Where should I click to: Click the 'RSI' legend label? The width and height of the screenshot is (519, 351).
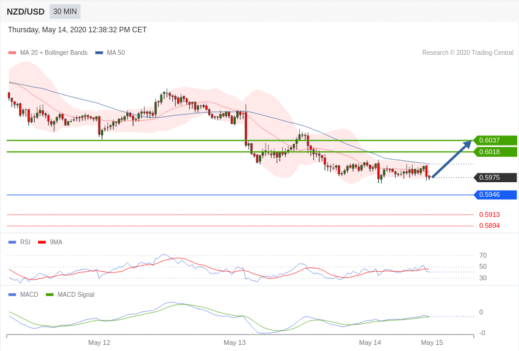pyautogui.click(x=25, y=242)
